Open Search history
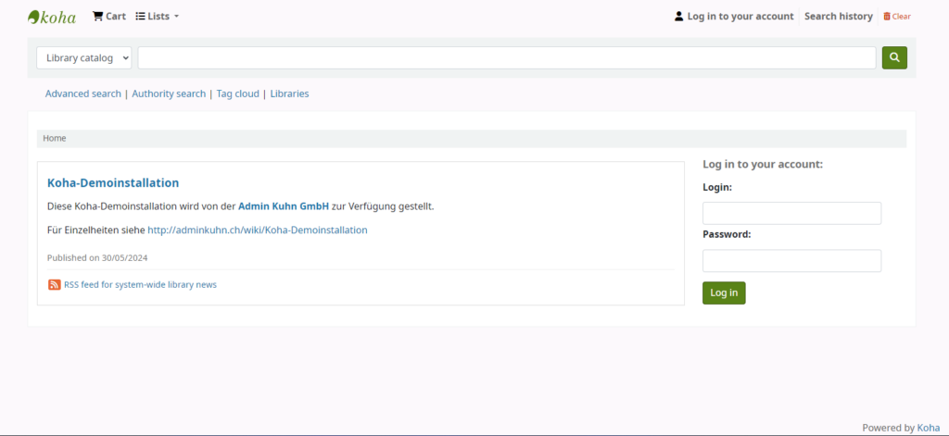Image resolution: width=949 pixels, height=436 pixels. [x=838, y=17]
